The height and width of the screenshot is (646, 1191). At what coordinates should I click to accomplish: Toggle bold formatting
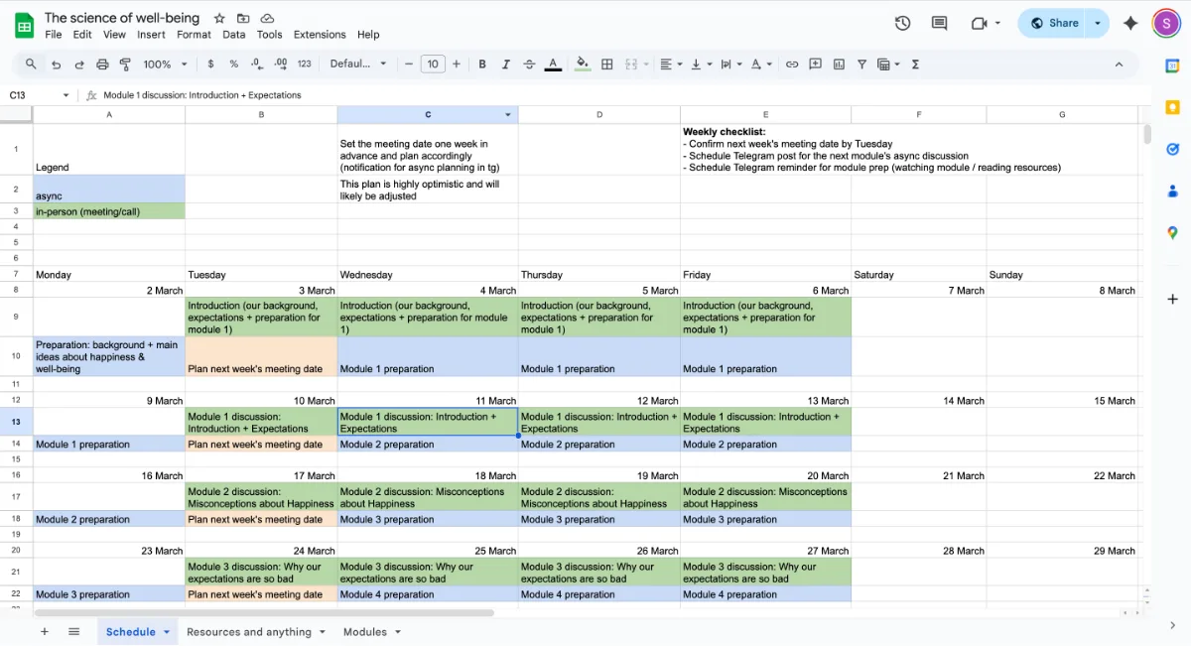(x=482, y=64)
